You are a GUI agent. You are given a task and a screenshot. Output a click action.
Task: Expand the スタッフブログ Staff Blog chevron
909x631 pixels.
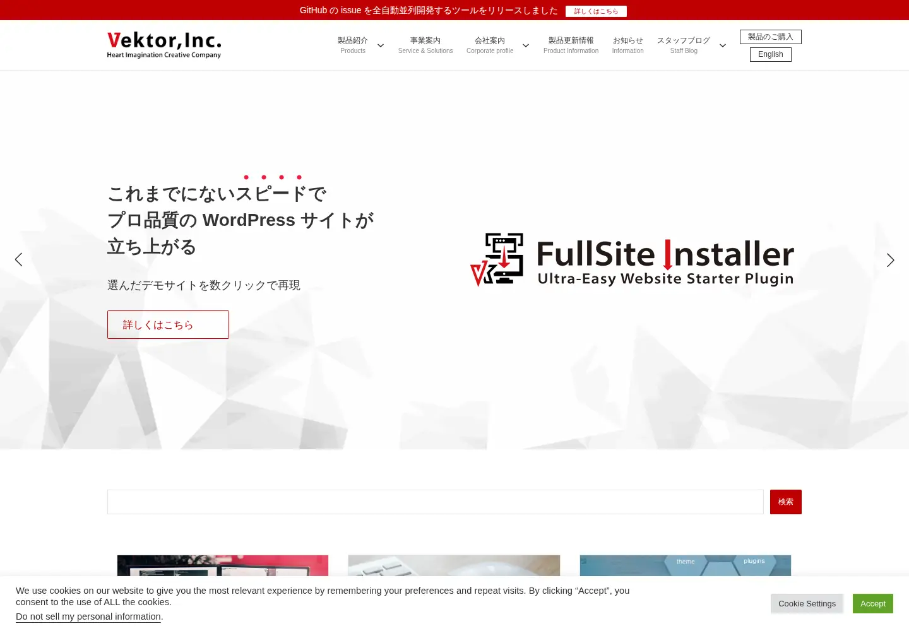coord(723,45)
